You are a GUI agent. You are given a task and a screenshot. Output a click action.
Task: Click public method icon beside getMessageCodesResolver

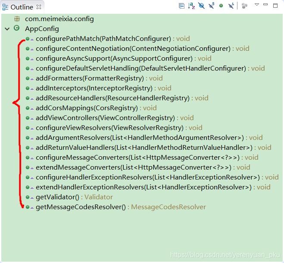click(x=28, y=207)
